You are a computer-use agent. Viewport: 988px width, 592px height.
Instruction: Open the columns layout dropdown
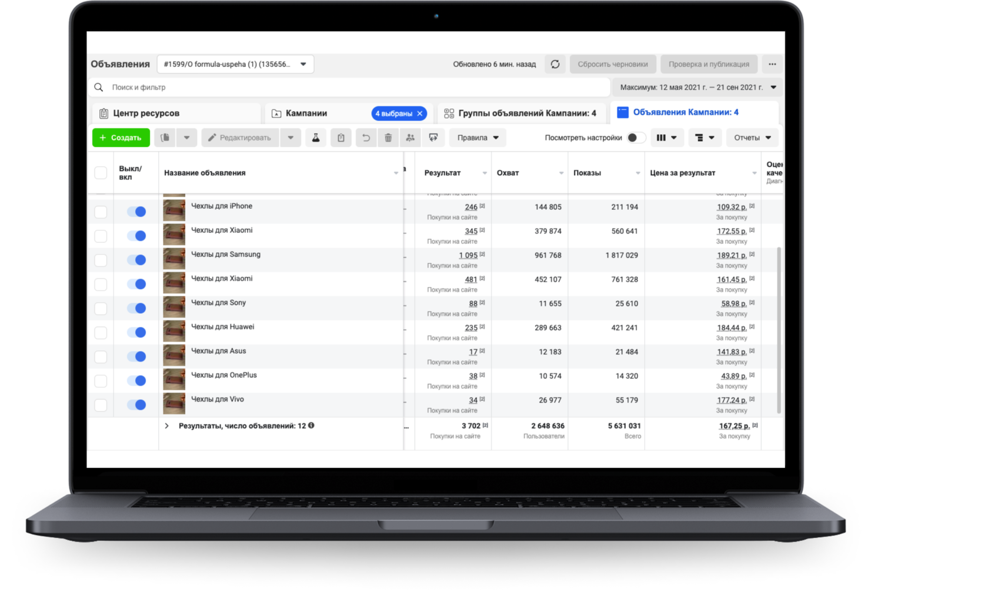666,138
